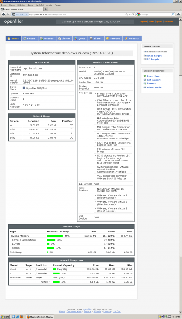
Task: Open the Yardım menu
Action: coord(58,5)
